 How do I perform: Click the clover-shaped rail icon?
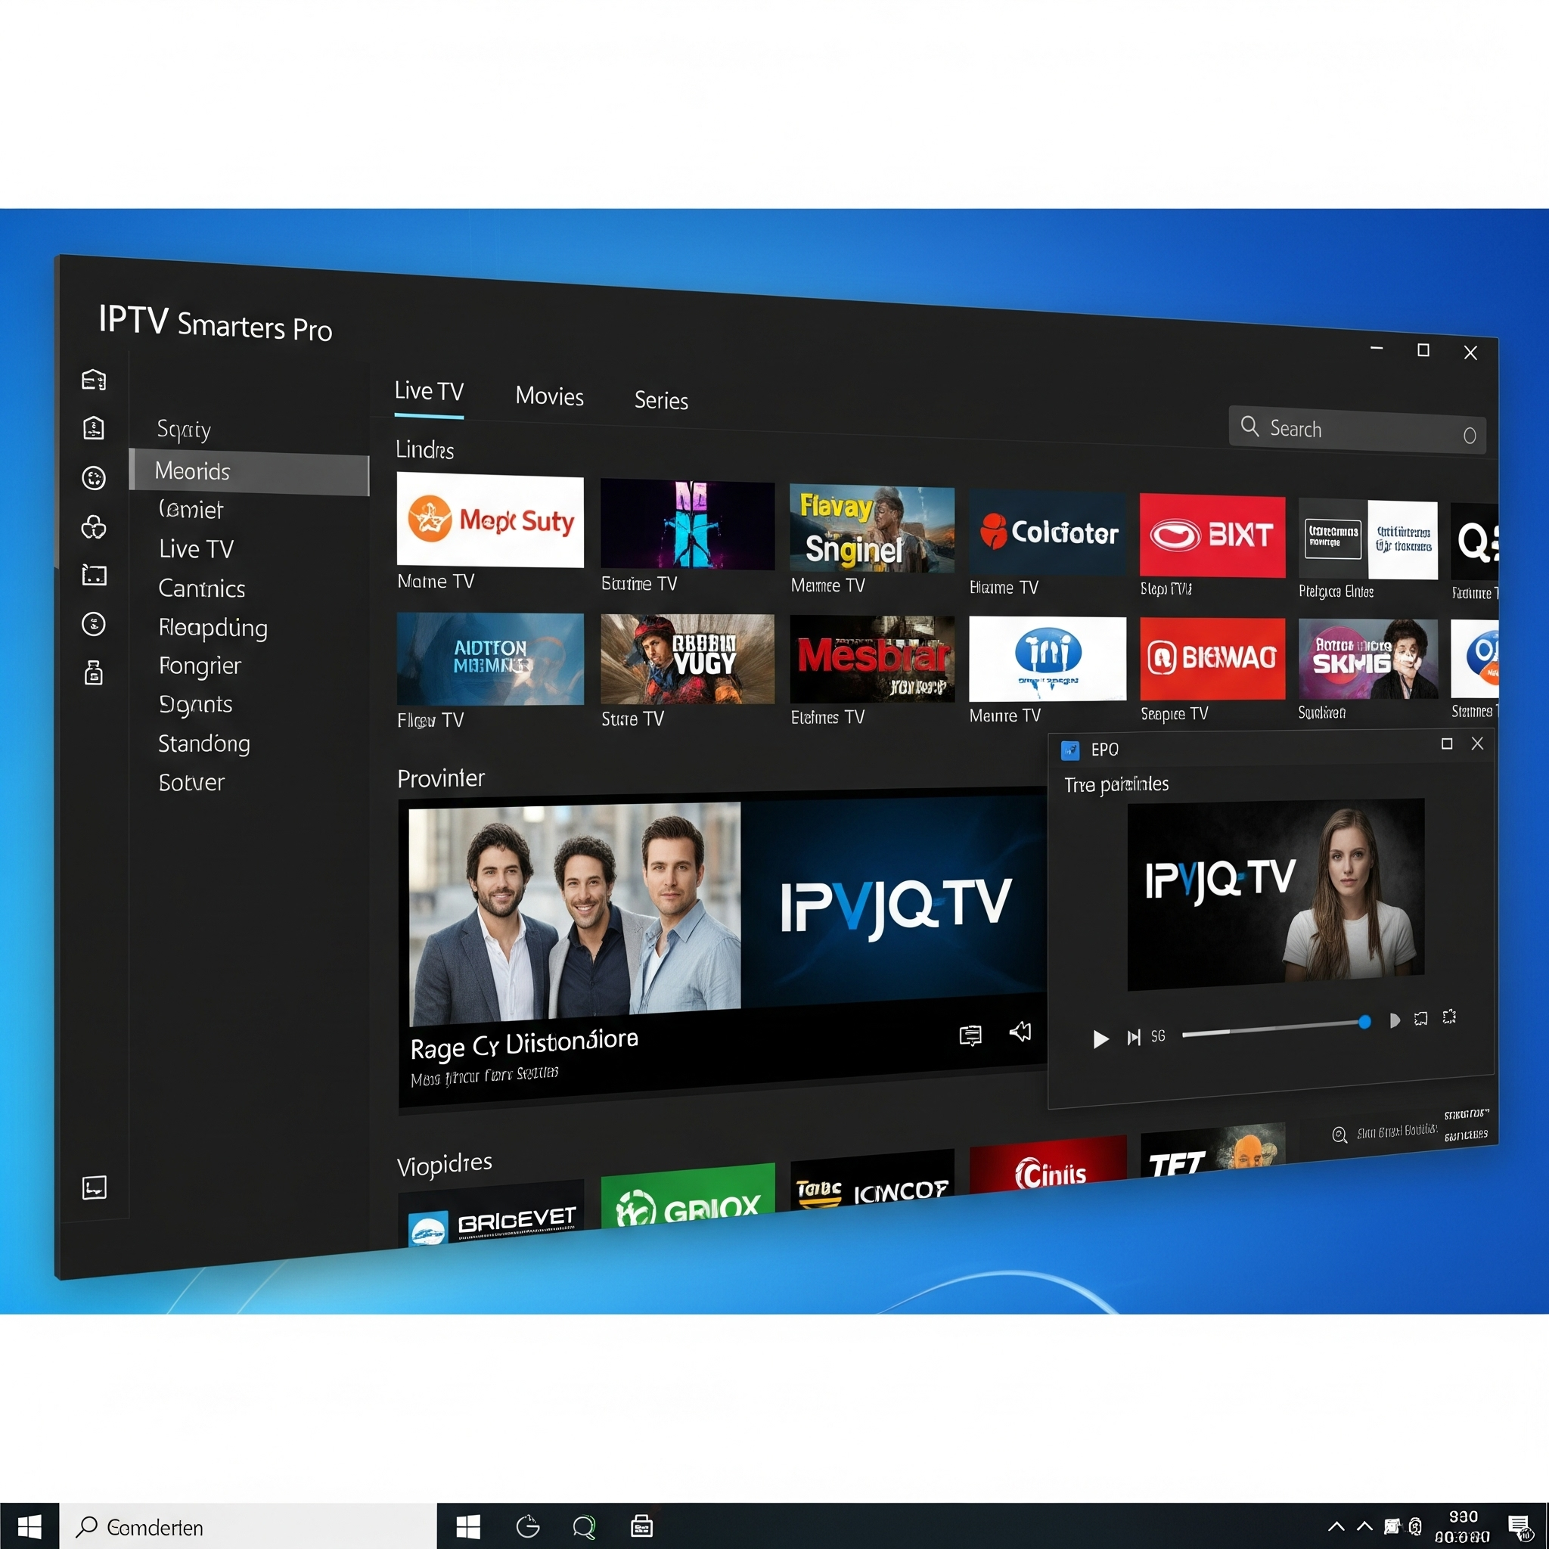[94, 526]
